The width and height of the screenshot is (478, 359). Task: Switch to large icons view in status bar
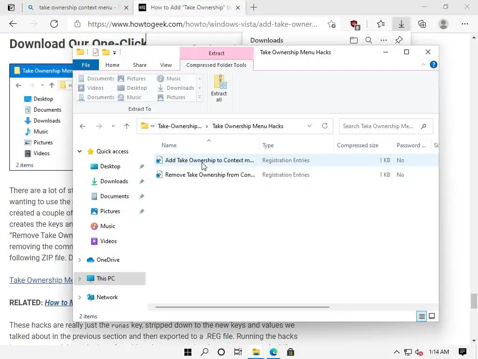point(432,316)
